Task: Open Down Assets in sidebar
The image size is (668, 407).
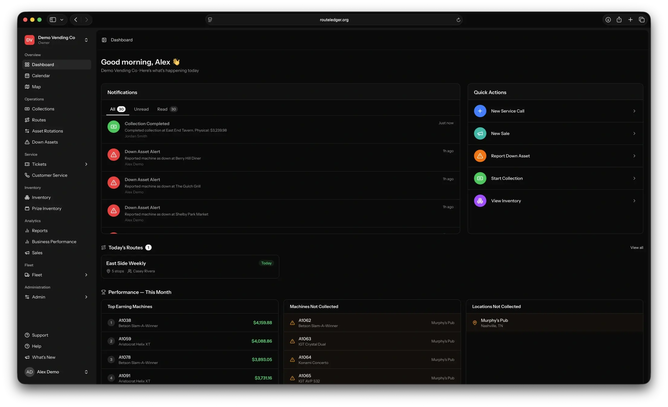Action: coord(56,142)
